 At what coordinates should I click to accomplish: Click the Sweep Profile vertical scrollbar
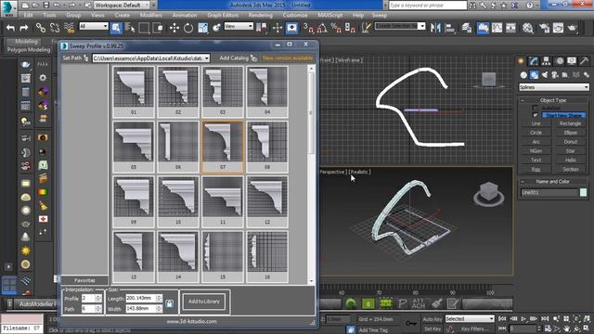(311, 174)
